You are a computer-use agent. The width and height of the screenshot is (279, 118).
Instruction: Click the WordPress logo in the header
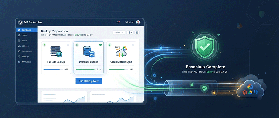[x=20, y=22]
